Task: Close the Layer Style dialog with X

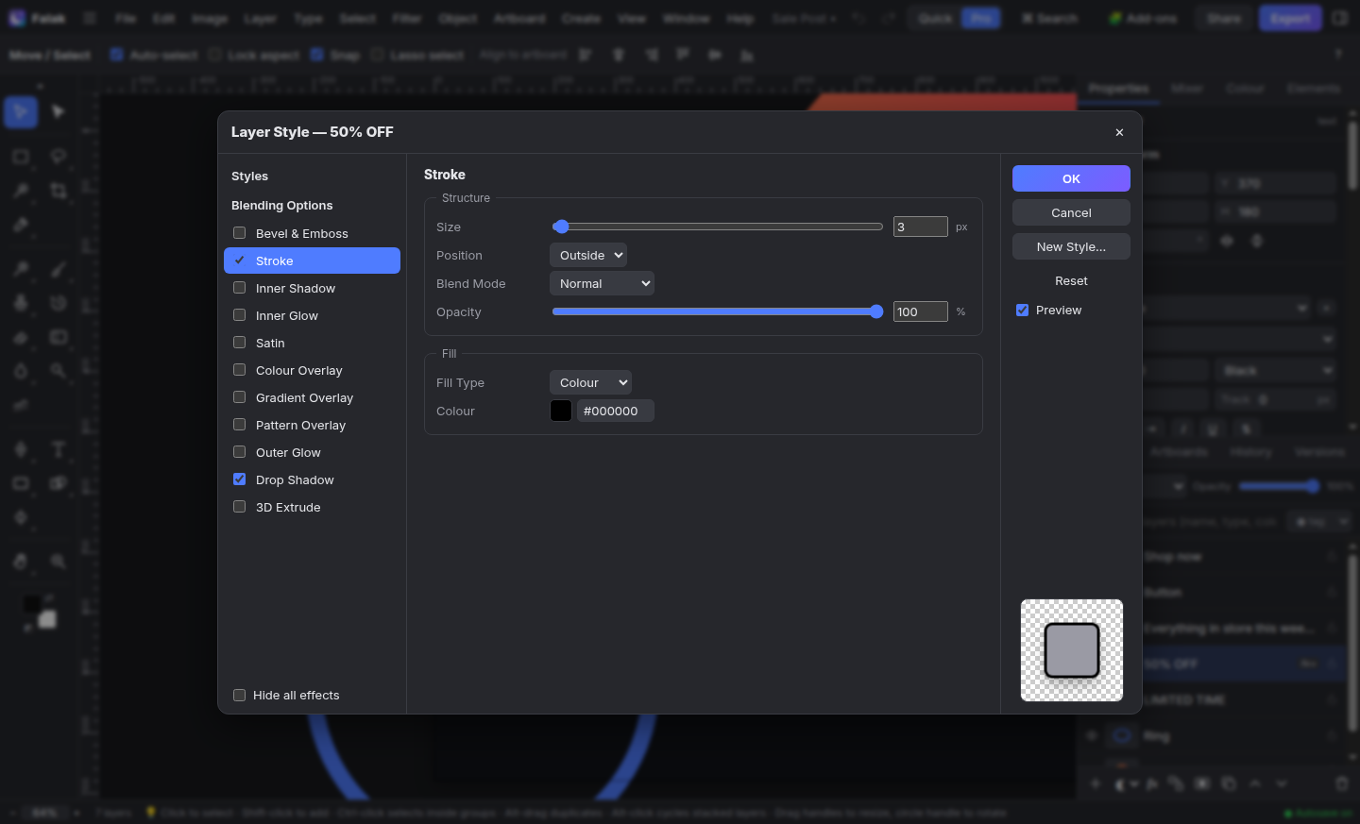Action: (1119, 132)
